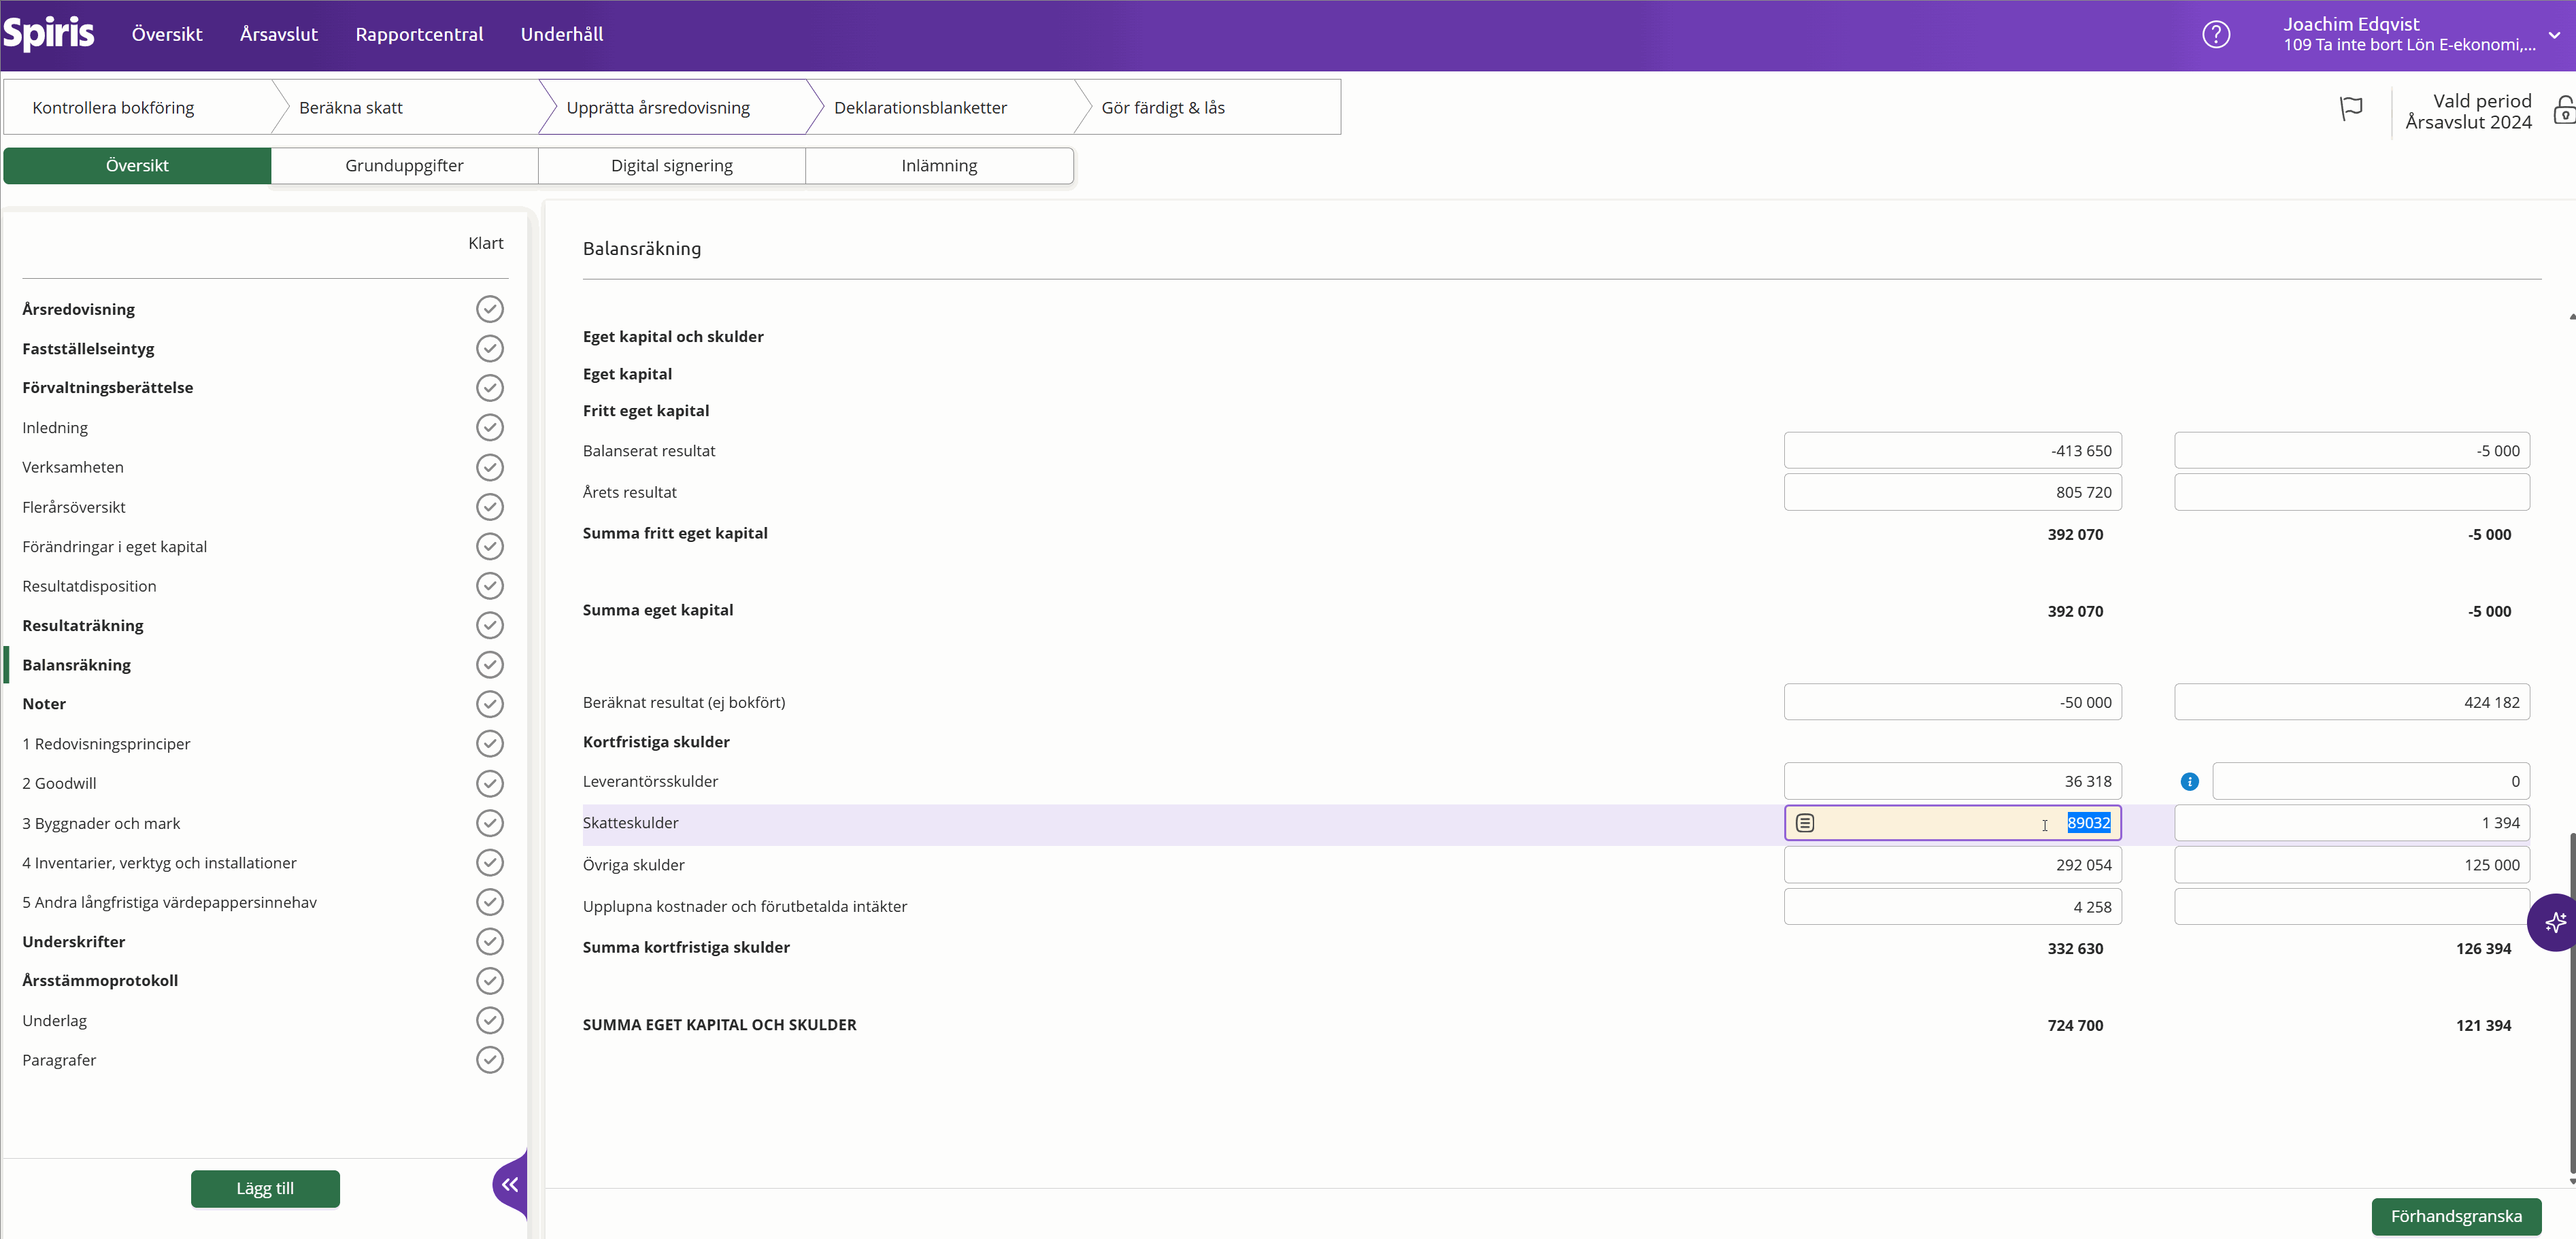
Task: Open 4 Inventarier, verktyg och installationer note
Action: [x=160, y=863]
